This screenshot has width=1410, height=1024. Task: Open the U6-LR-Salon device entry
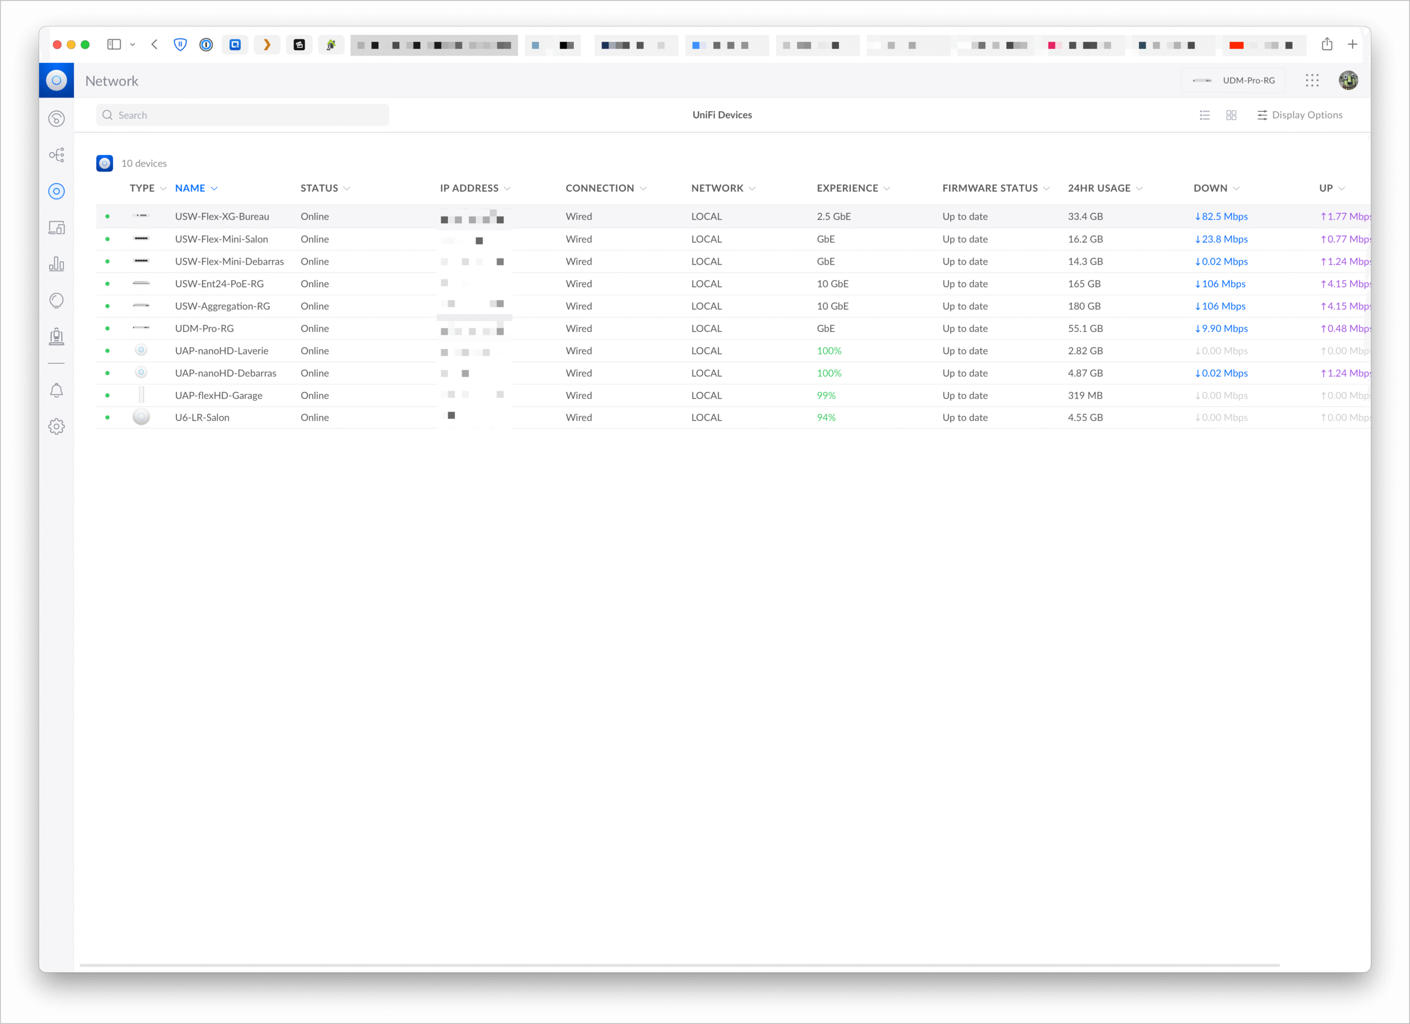coord(202,417)
